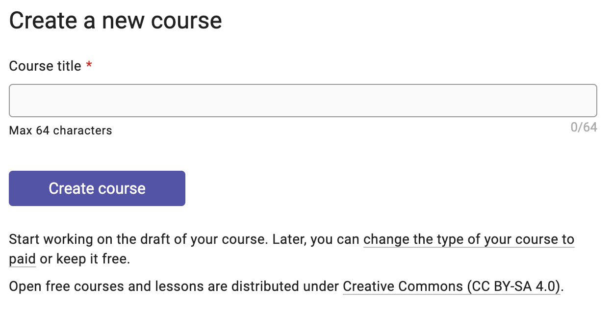Click the underlined "paid" link text
The height and width of the screenshot is (314, 612).
23,259
